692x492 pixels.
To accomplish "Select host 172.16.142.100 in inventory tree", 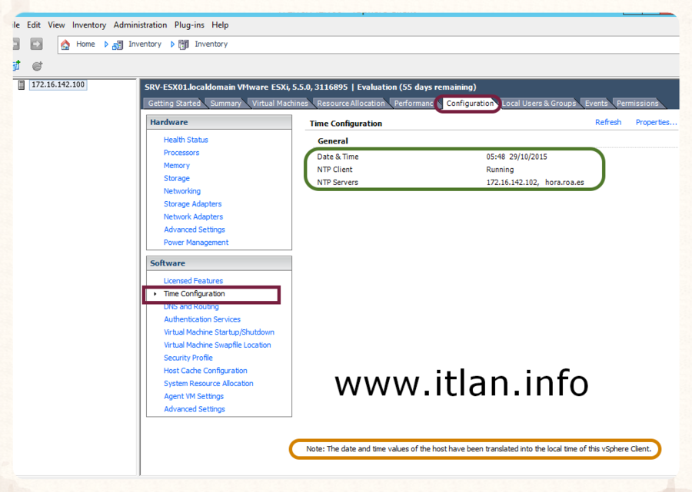I will (58, 84).
